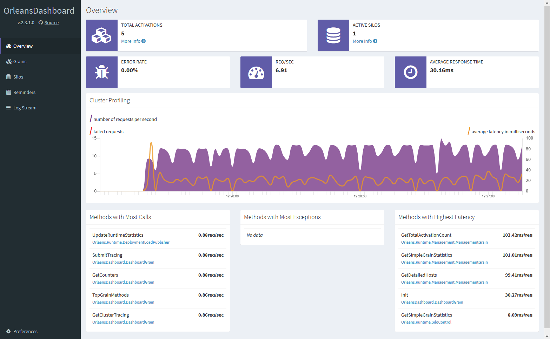Screen dimensions: 550x339
Task: Open Orleans.Runtime.DeploymentLoadPublisher grain link
Action: (131, 242)
